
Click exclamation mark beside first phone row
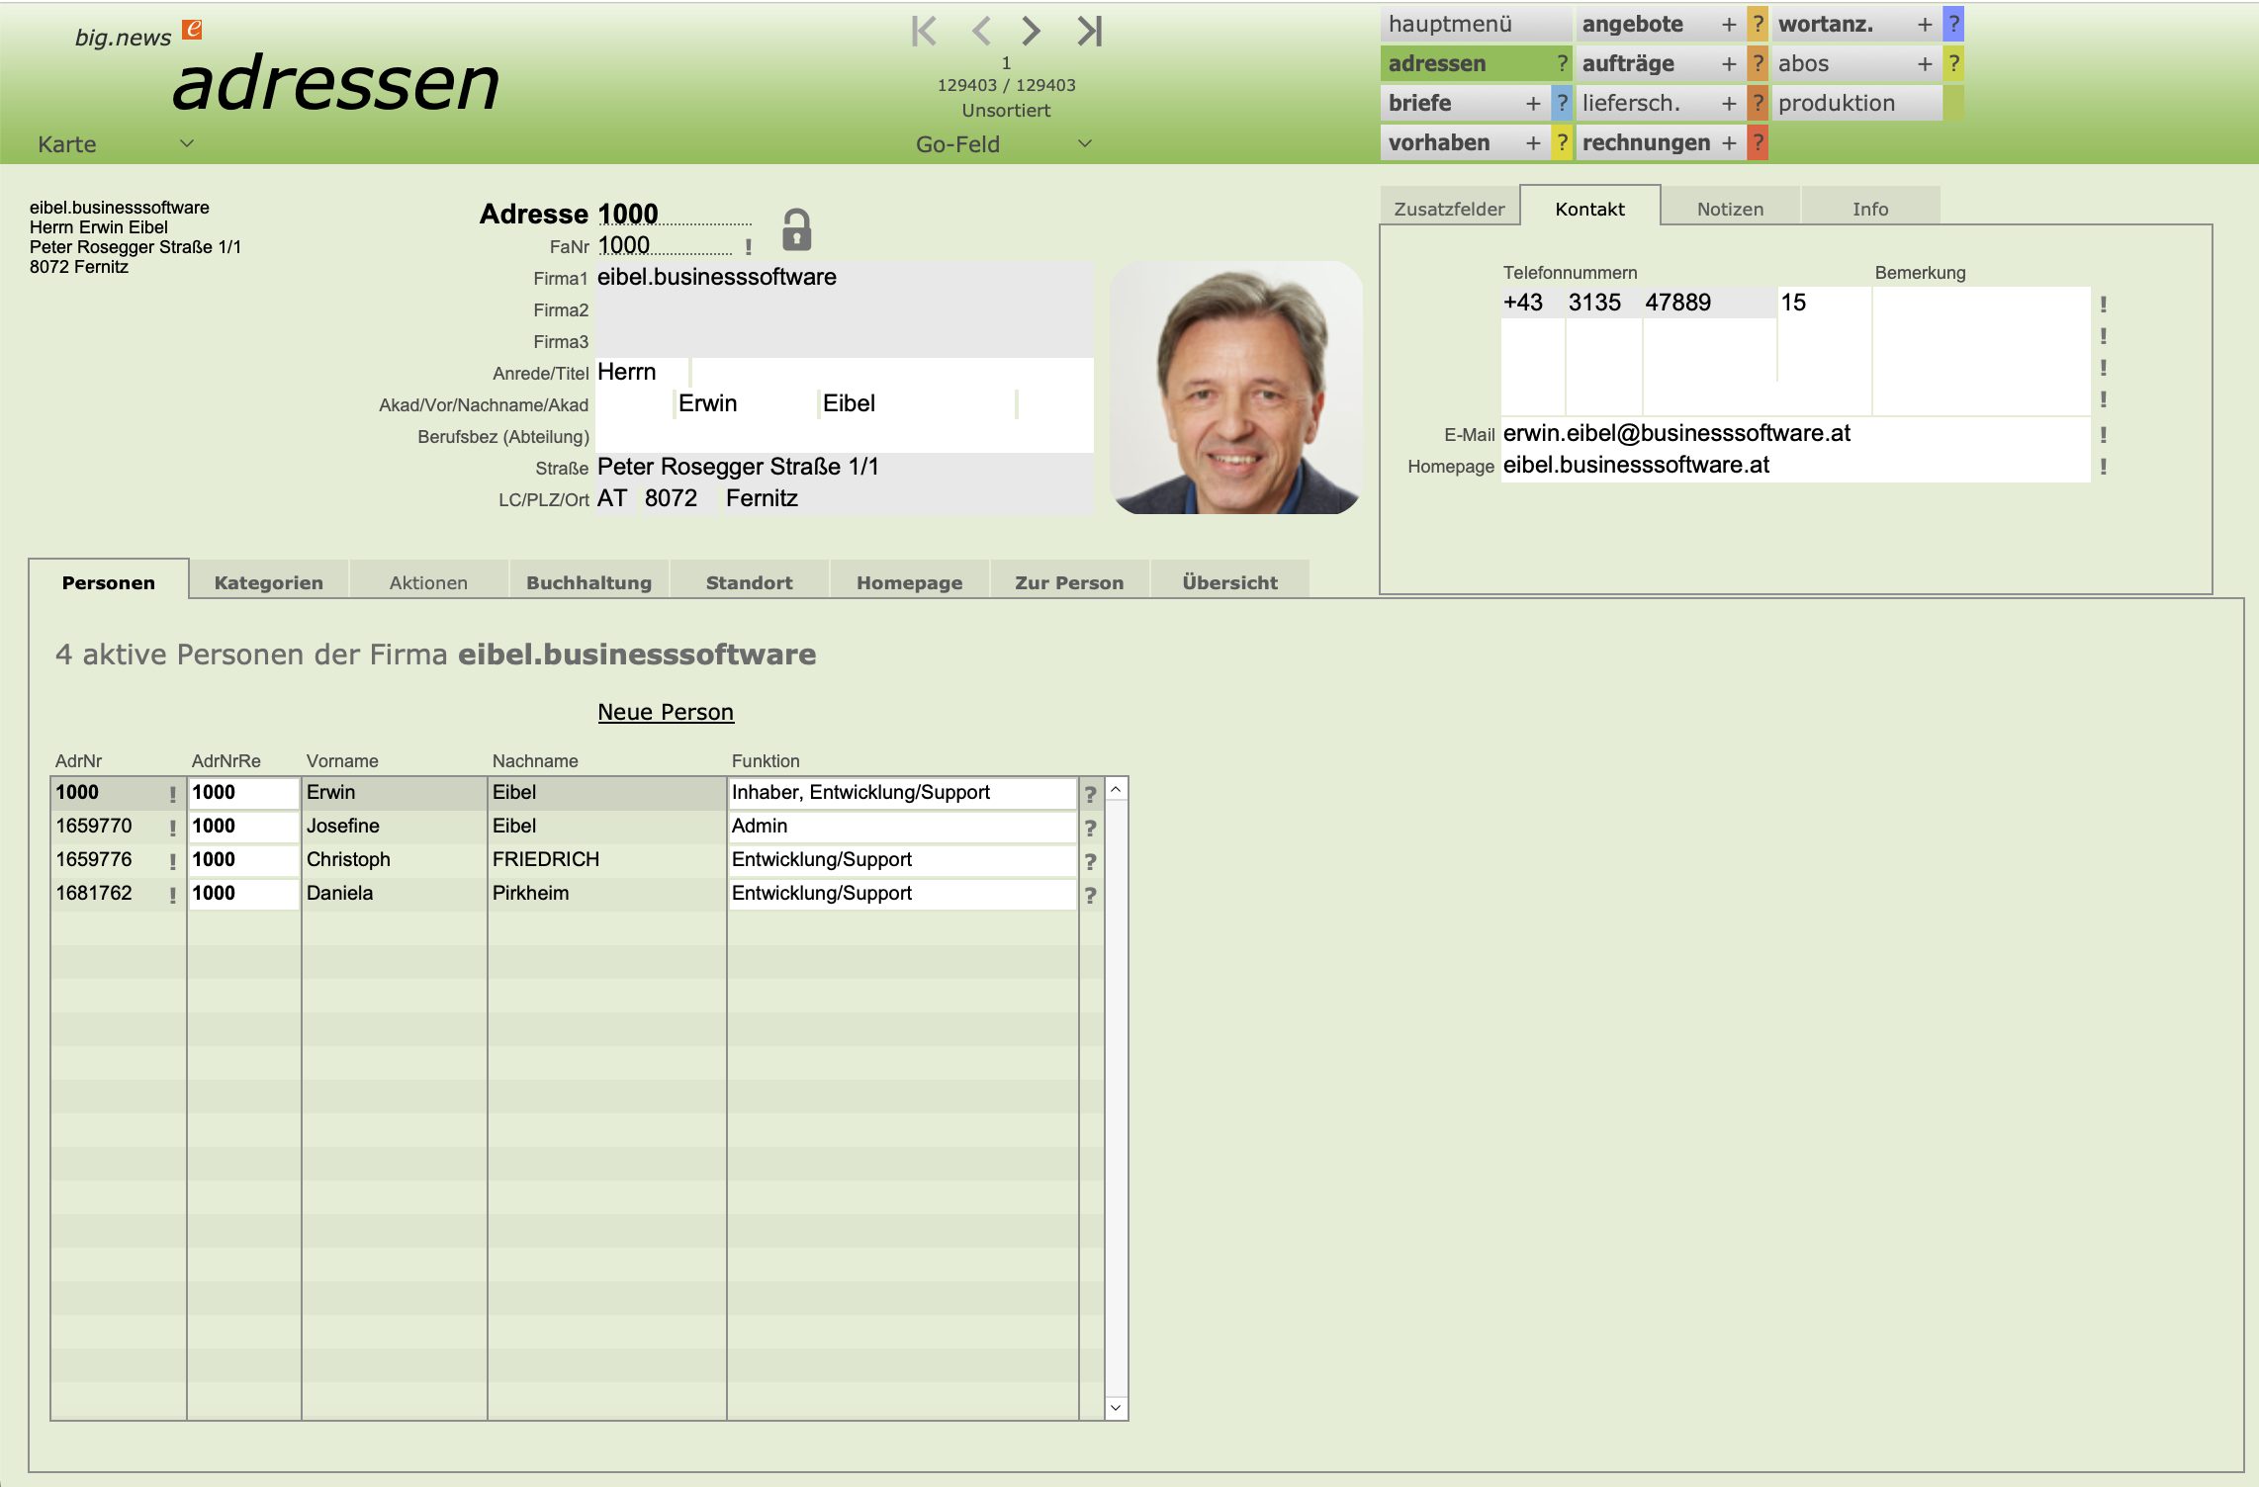[x=2103, y=304]
